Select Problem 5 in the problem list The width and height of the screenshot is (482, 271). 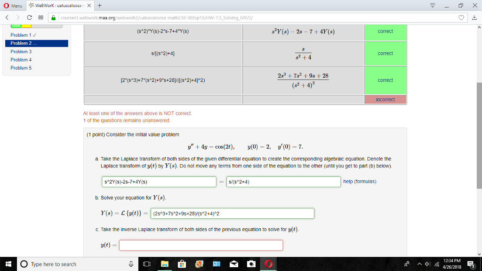(x=20, y=68)
